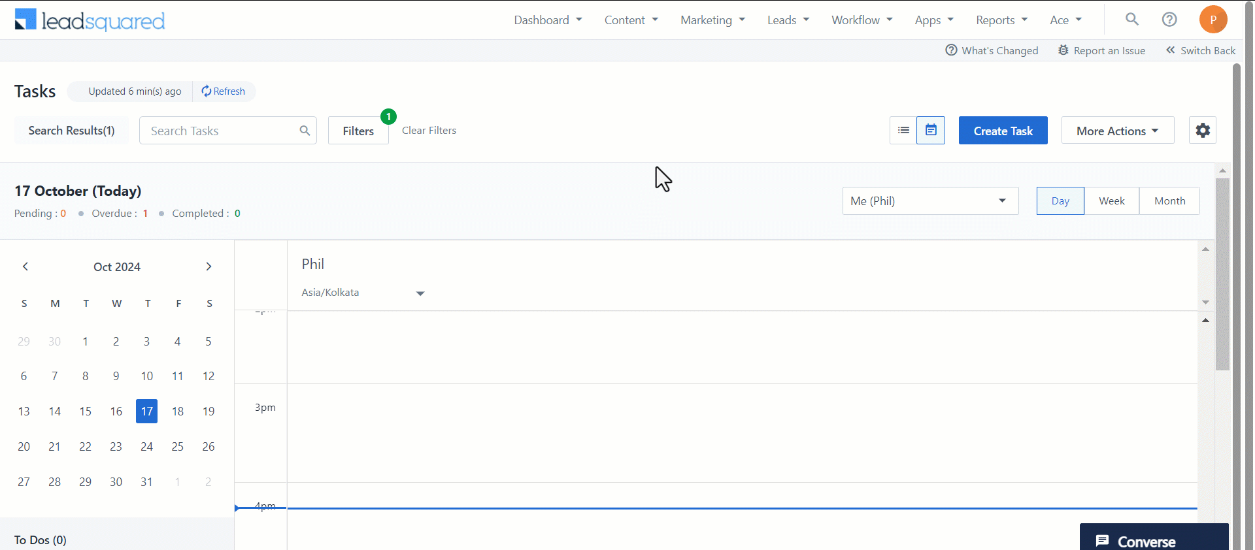This screenshot has height=550, width=1255.
Task: Click the Oct 2024 month label
Action: (x=117, y=267)
